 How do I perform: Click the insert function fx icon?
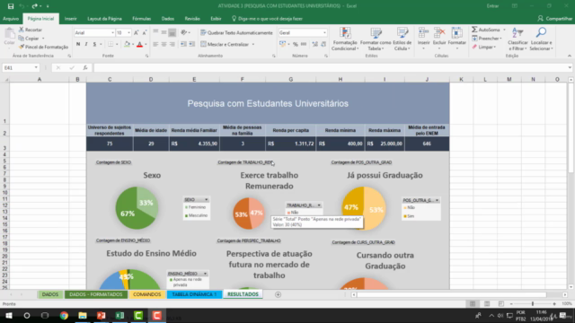pyautogui.click(x=85, y=68)
